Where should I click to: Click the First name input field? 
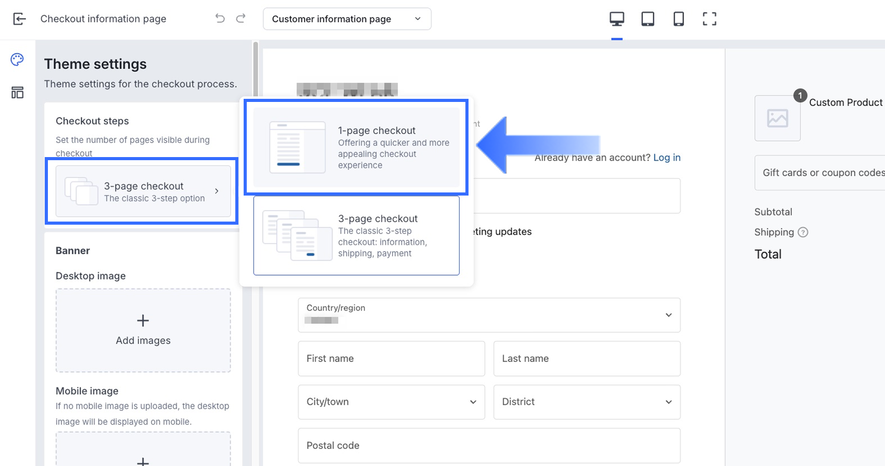coord(391,359)
